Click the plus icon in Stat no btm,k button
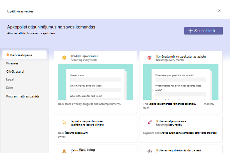The height and width of the screenshot is (154, 230). pyautogui.click(x=190, y=31)
